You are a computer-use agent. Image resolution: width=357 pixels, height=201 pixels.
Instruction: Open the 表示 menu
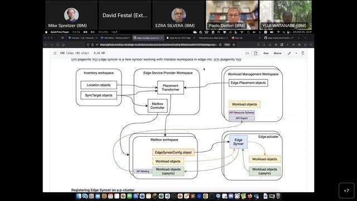tap(93, 32)
